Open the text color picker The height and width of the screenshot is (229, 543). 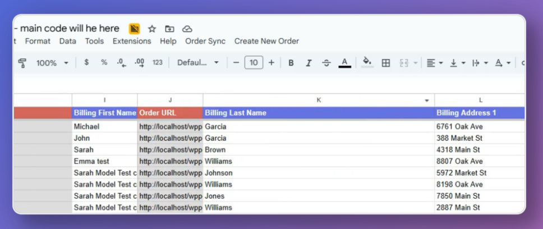point(344,63)
